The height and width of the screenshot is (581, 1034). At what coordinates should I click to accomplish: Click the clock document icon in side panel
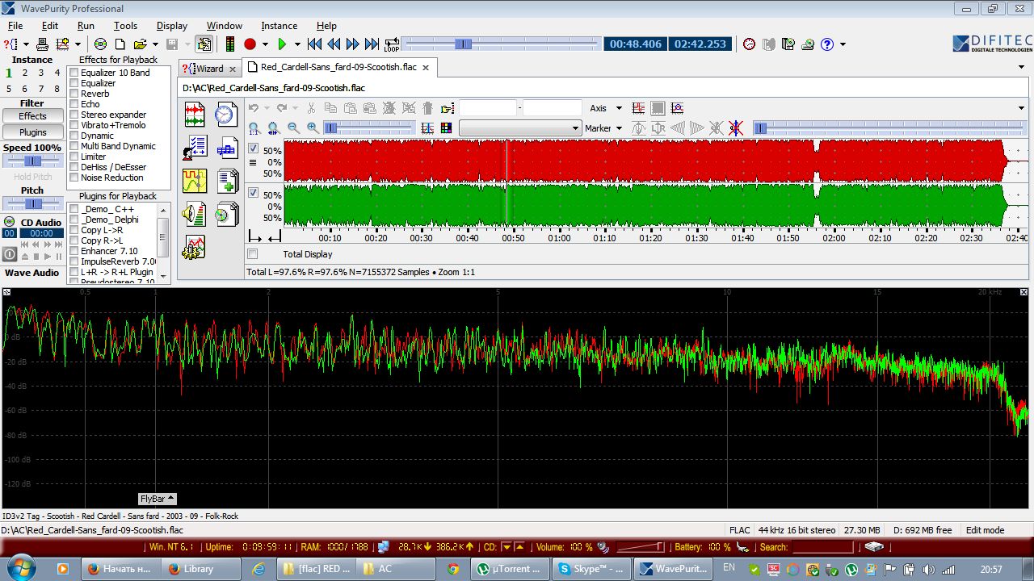[x=225, y=115]
